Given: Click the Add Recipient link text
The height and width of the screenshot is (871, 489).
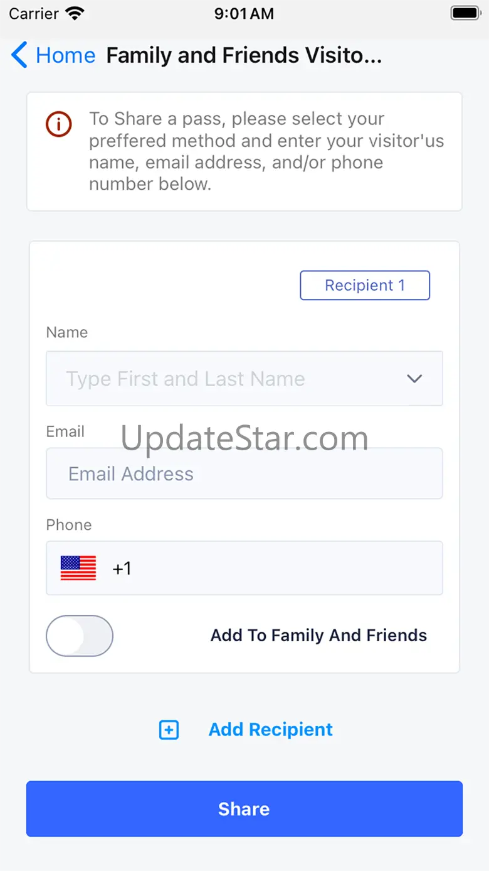Looking at the screenshot, I should [271, 730].
